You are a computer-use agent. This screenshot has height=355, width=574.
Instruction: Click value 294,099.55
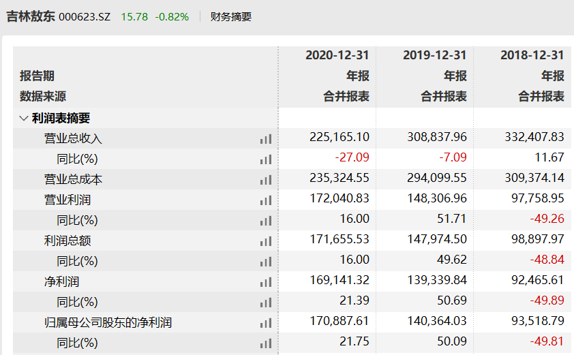point(437,179)
